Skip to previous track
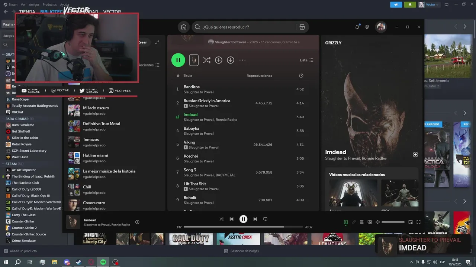This screenshot has width=476, height=267. coord(232,219)
